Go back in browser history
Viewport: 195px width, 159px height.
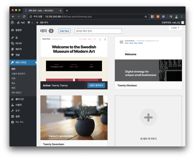point(13,16)
